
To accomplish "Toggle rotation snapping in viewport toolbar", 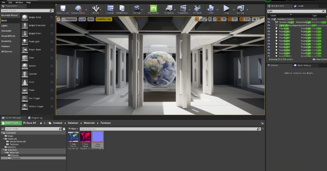I will (x=229, y=19).
